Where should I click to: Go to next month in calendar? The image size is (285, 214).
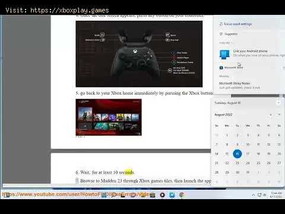[x=279, y=115]
